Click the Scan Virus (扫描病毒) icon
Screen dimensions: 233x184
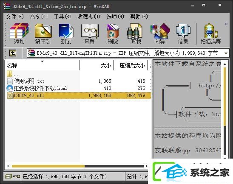[211, 34]
